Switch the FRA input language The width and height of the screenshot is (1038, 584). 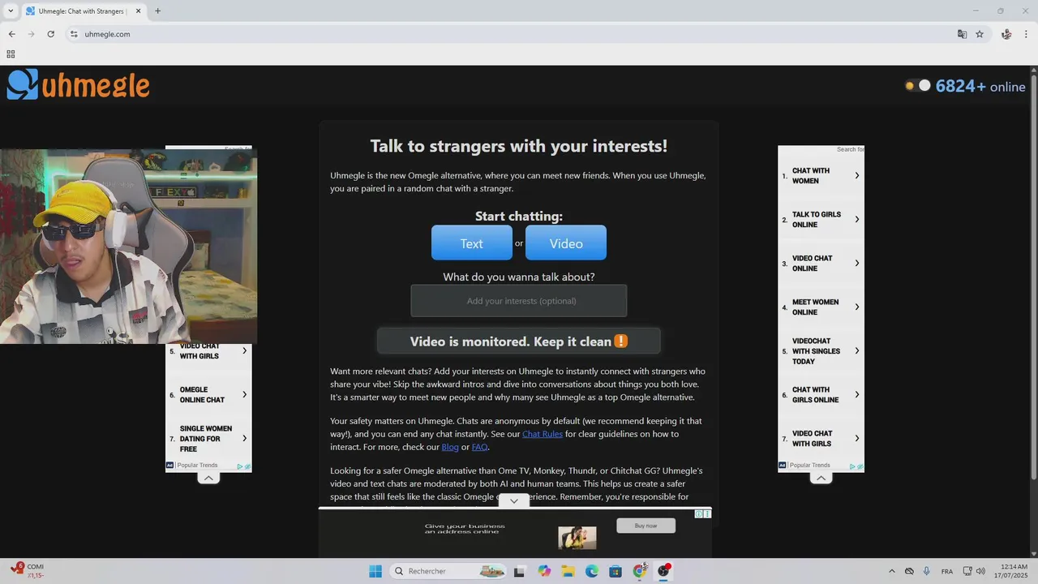click(947, 571)
